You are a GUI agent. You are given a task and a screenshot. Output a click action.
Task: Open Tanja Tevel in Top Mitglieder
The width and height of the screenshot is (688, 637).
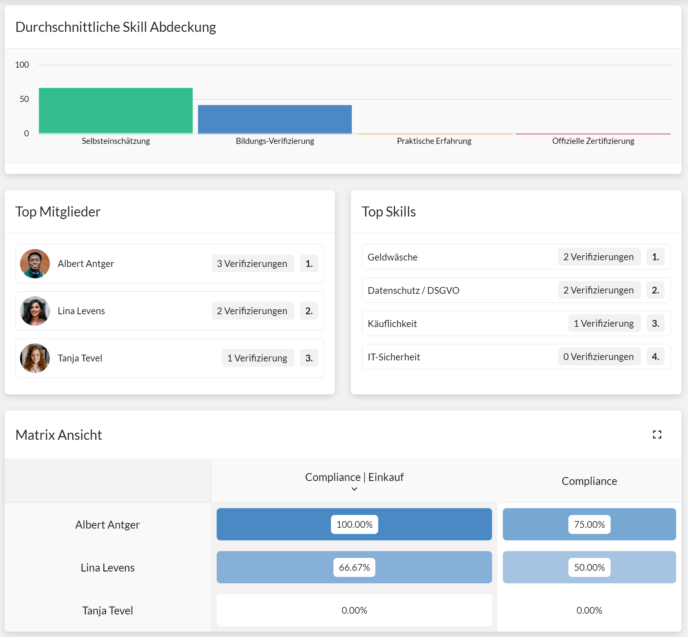tap(170, 358)
